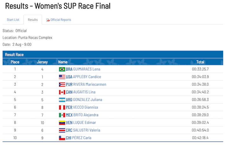
Task: Open the Official Reports tab
Action: tap(61, 20)
